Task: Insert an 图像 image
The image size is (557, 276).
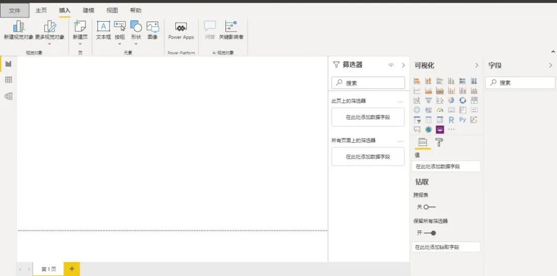Action: click(153, 30)
